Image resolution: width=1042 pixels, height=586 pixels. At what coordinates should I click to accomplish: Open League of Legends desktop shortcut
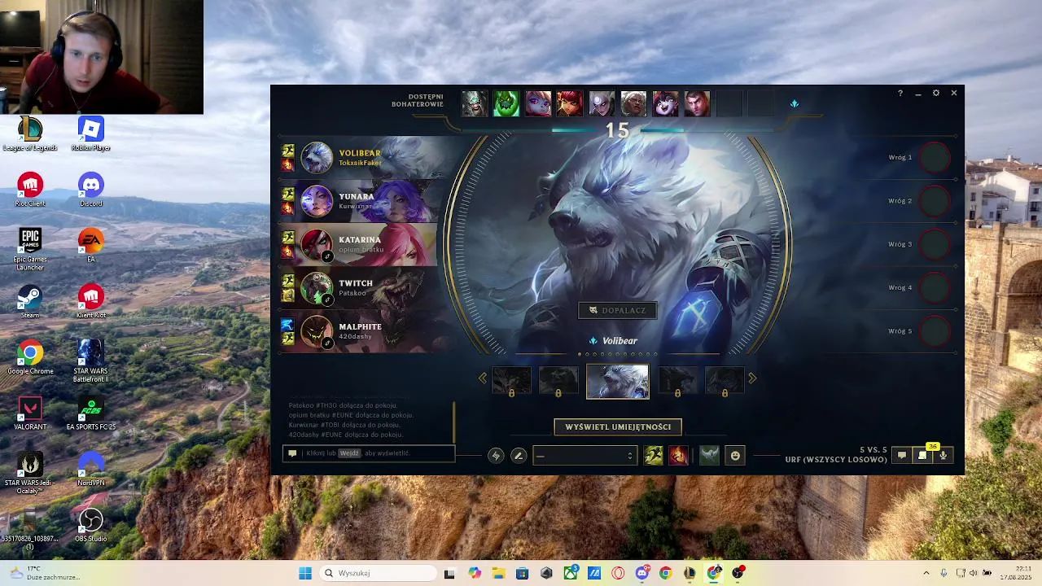[x=30, y=133]
